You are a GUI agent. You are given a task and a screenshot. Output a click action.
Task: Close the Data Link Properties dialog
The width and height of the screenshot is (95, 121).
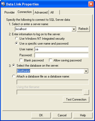[91, 4]
